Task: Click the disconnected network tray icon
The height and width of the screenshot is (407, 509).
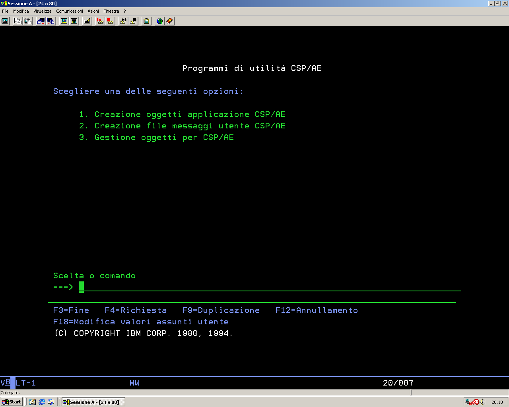Action: point(468,402)
